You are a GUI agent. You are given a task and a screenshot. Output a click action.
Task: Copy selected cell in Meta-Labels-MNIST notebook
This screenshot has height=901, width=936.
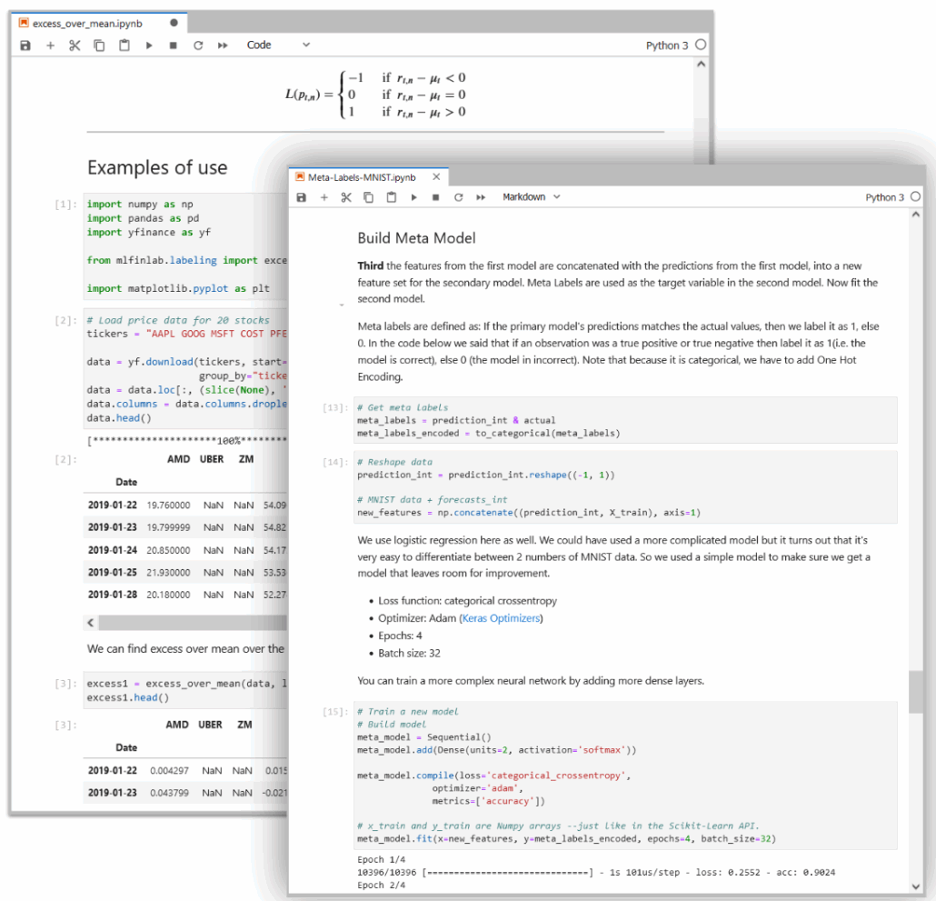(368, 197)
